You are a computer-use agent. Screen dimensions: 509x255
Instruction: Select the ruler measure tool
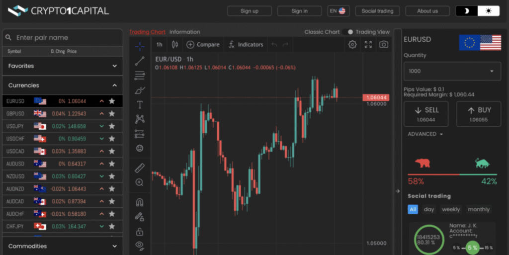(x=140, y=168)
